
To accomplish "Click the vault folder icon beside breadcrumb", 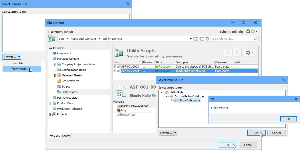I will coord(51,38).
